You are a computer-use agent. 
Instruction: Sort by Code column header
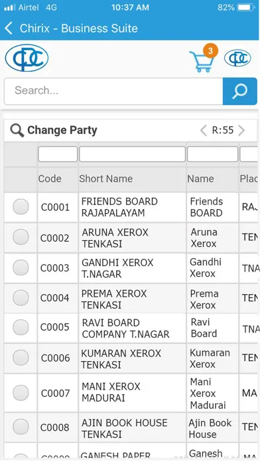[50, 179]
